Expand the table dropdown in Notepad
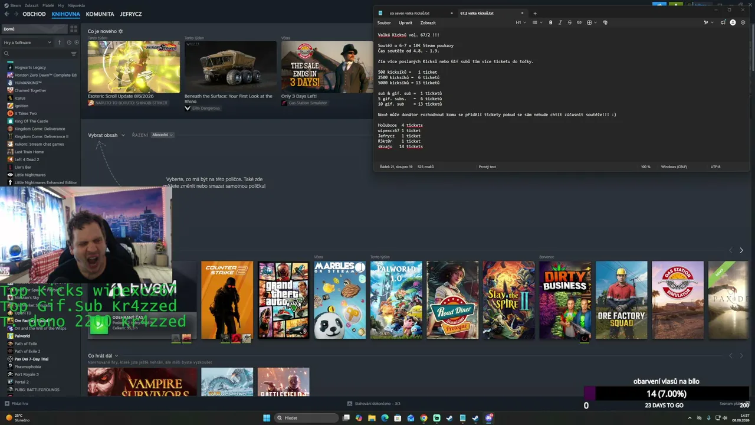This screenshot has height=425, width=755. pos(592,22)
